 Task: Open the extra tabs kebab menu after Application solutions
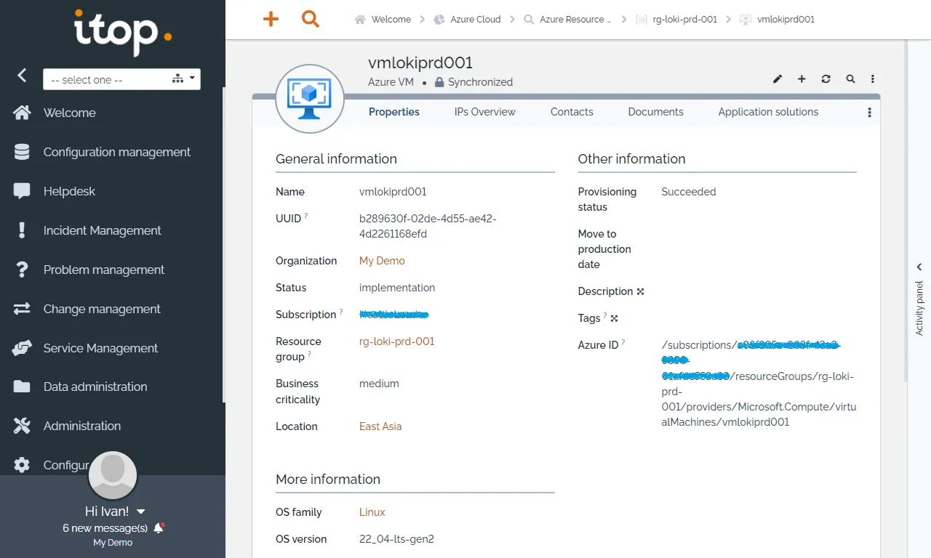click(x=869, y=113)
